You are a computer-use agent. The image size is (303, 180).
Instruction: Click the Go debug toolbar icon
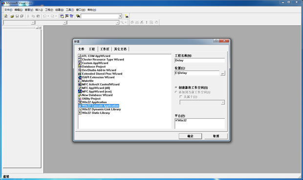point(151,22)
